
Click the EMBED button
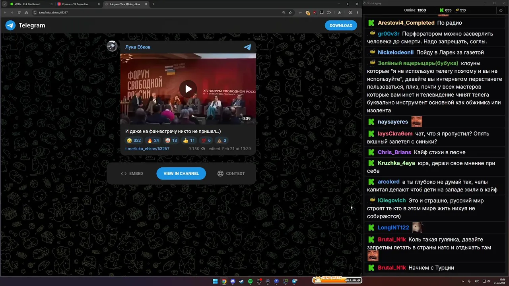click(132, 174)
